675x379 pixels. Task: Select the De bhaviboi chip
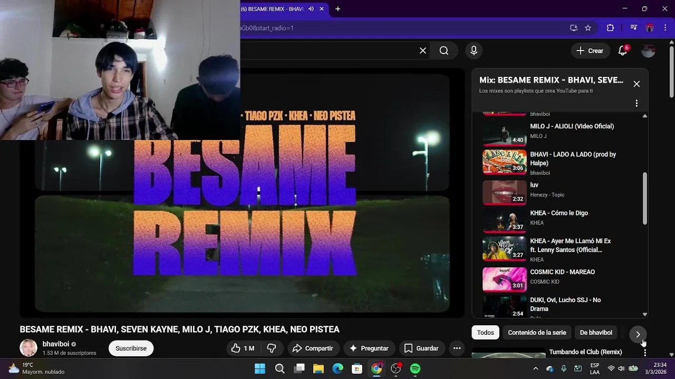pos(596,333)
